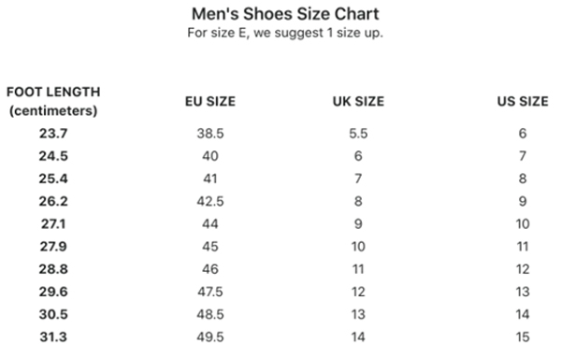Click EU size 48.5 value

pyautogui.click(x=210, y=314)
